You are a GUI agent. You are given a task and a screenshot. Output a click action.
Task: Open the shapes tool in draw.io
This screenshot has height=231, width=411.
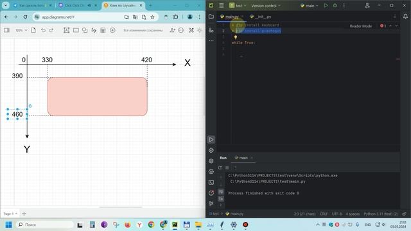click(x=85, y=30)
